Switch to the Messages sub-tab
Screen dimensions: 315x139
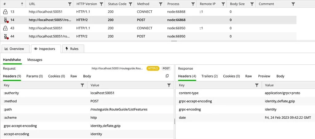(35, 60)
